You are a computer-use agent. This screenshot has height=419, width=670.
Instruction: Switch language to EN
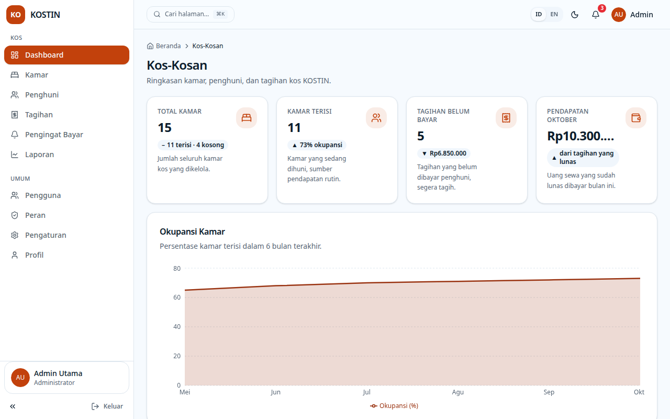(x=554, y=14)
